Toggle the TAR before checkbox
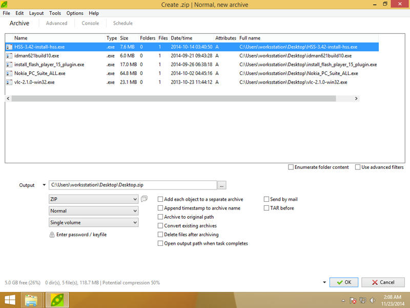Screen dimensions: 410x308 [266, 208]
